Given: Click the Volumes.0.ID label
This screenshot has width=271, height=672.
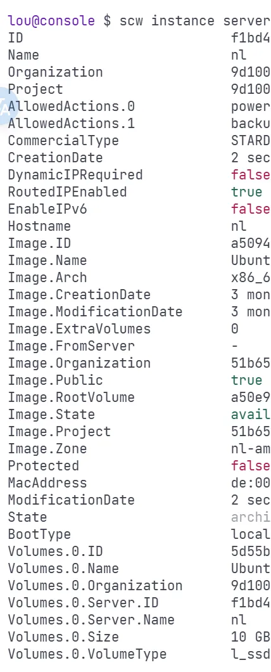Looking at the screenshot, I should pos(55,551).
